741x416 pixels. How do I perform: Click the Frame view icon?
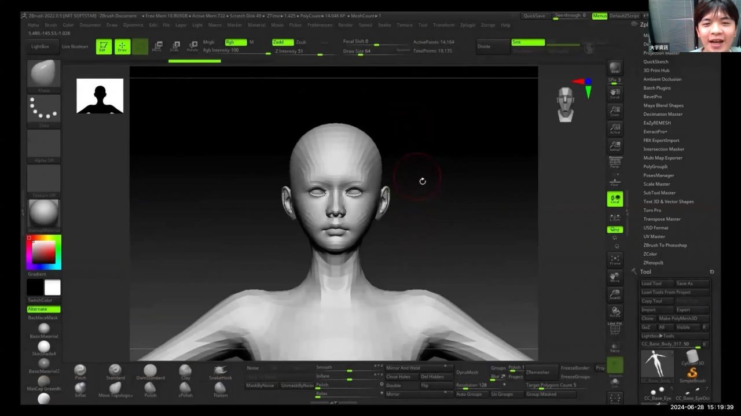point(615,259)
